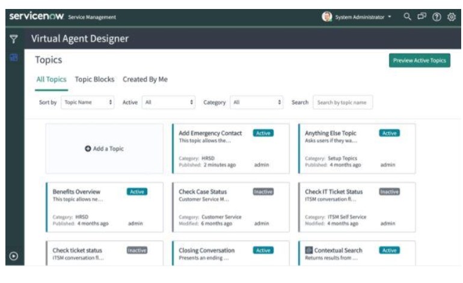463x283 pixels.
Task: Click 'This topic allows the…' description
Action: click(x=204, y=140)
